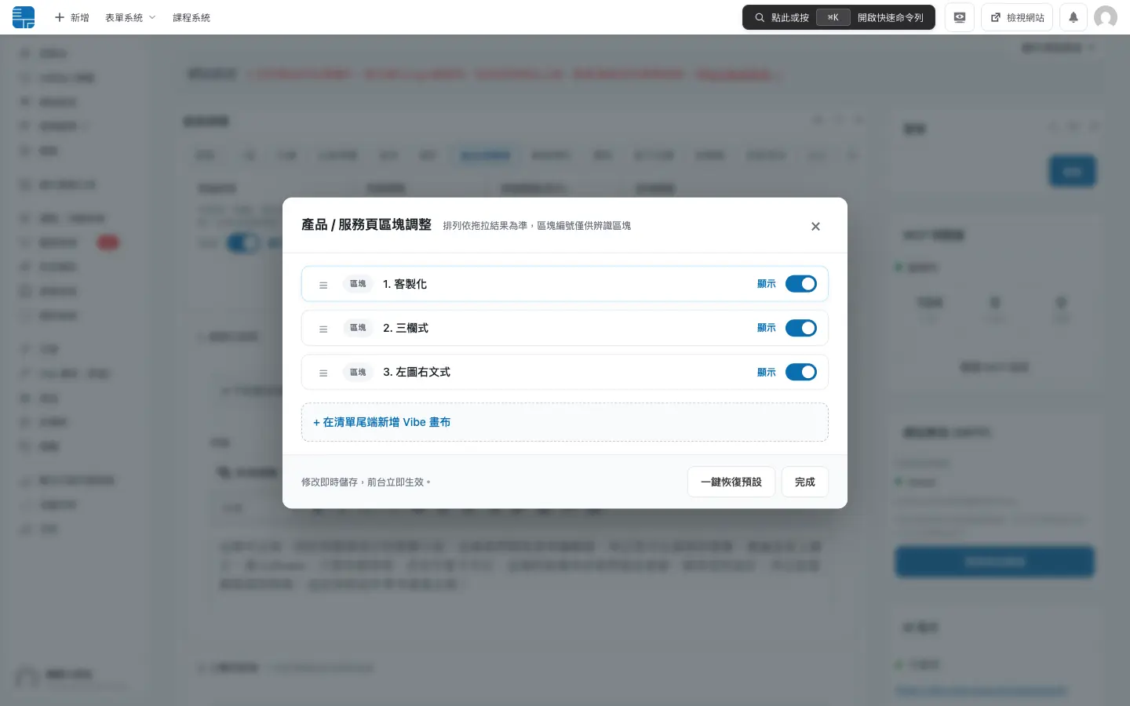Open the 表單系統 dropdown menu
This screenshot has width=1130, height=706.
click(x=130, y=17)
